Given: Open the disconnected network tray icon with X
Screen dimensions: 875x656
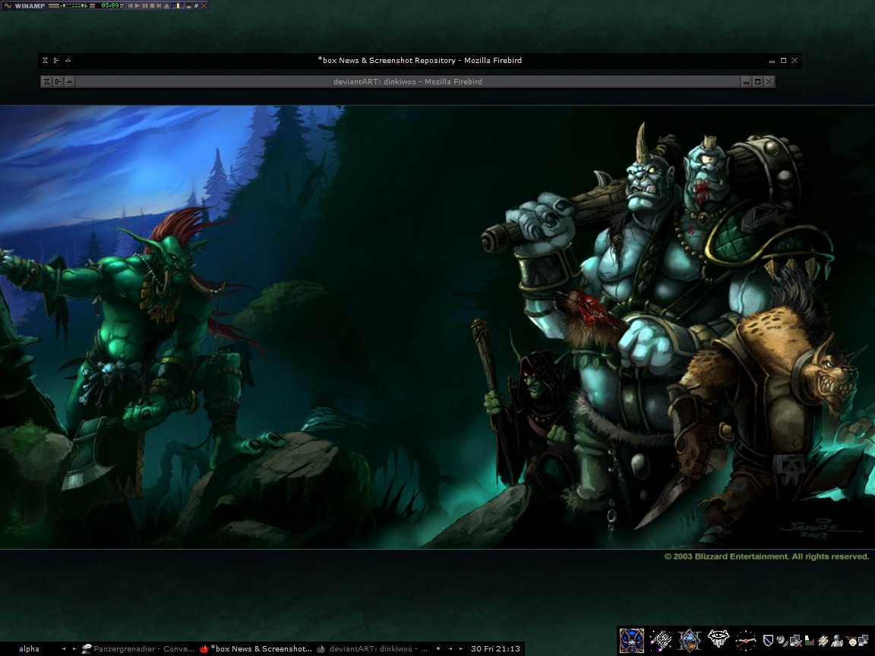Looking at the screenshot, I should pyautogui.click(x=795, y=641).
